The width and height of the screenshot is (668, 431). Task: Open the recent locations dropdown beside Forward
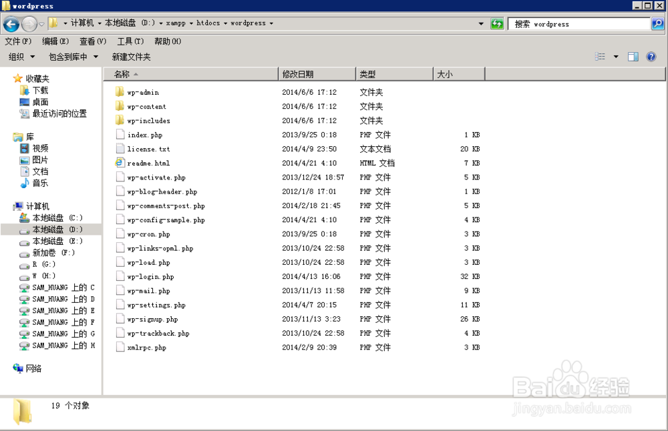pos(41,24)
